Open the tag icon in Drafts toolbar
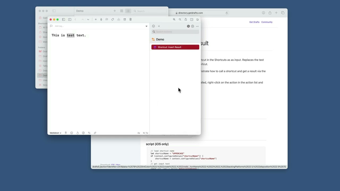Viewport: 340px width, 191px height. click(x=113, y=19)
